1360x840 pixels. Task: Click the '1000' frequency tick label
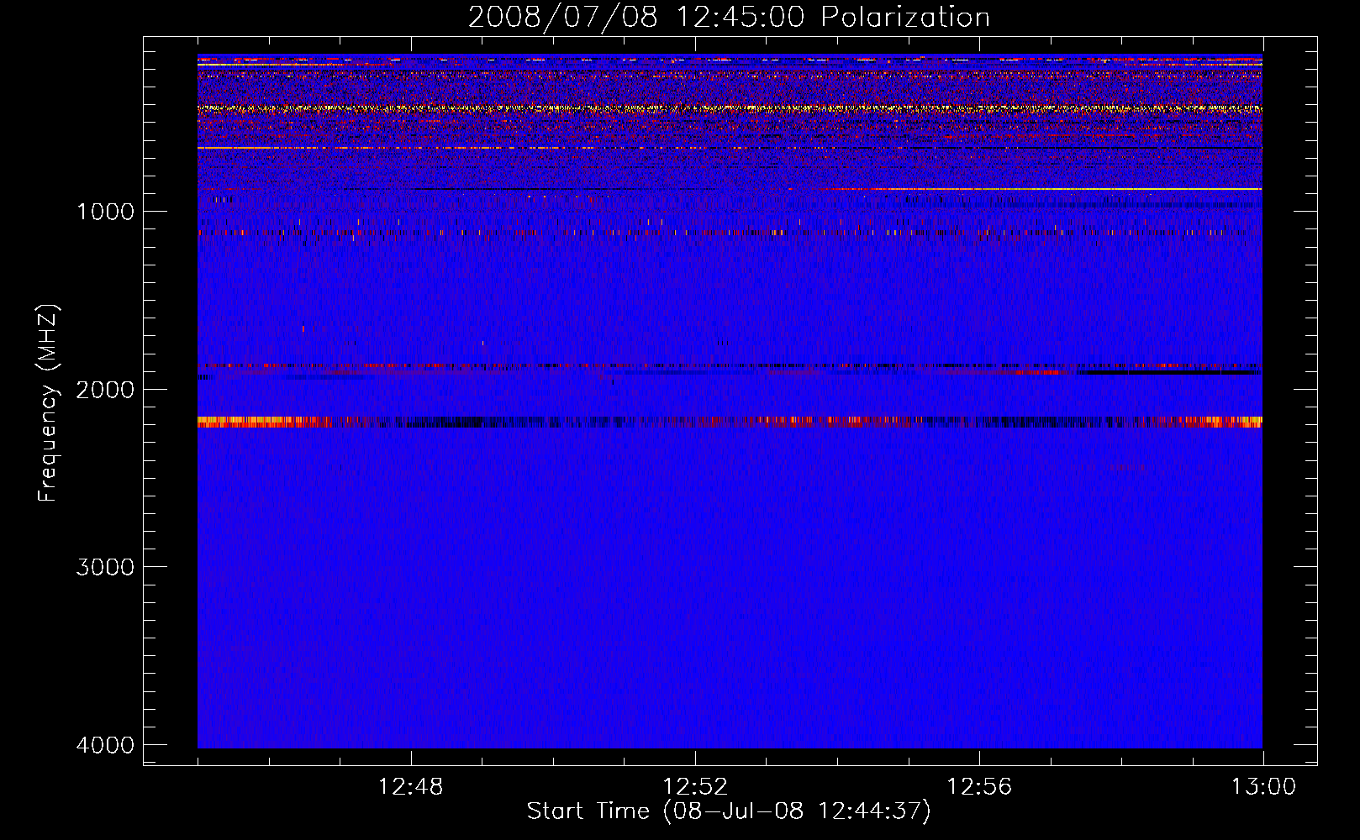pos(105,211)
